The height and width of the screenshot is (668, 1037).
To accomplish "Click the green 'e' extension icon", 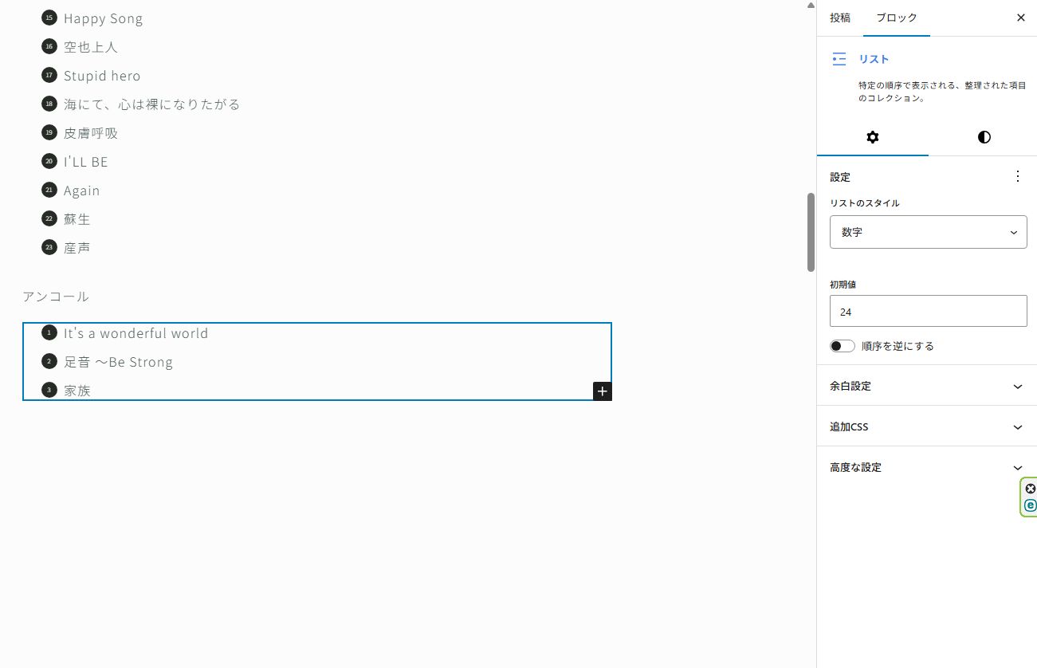I will tap(1030, 505).
